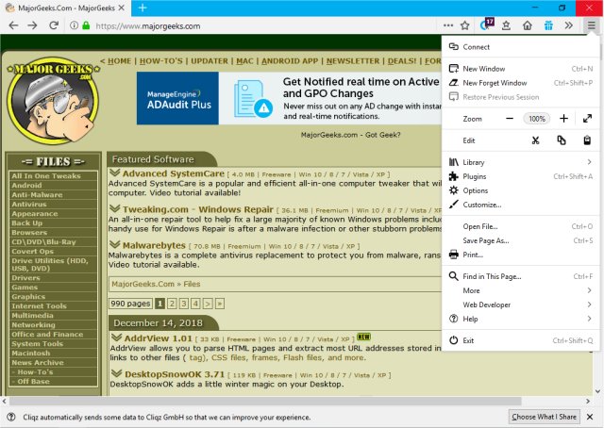604x428 pixels.
Task: Close the hamburger menu button
Action: (592, 25)
